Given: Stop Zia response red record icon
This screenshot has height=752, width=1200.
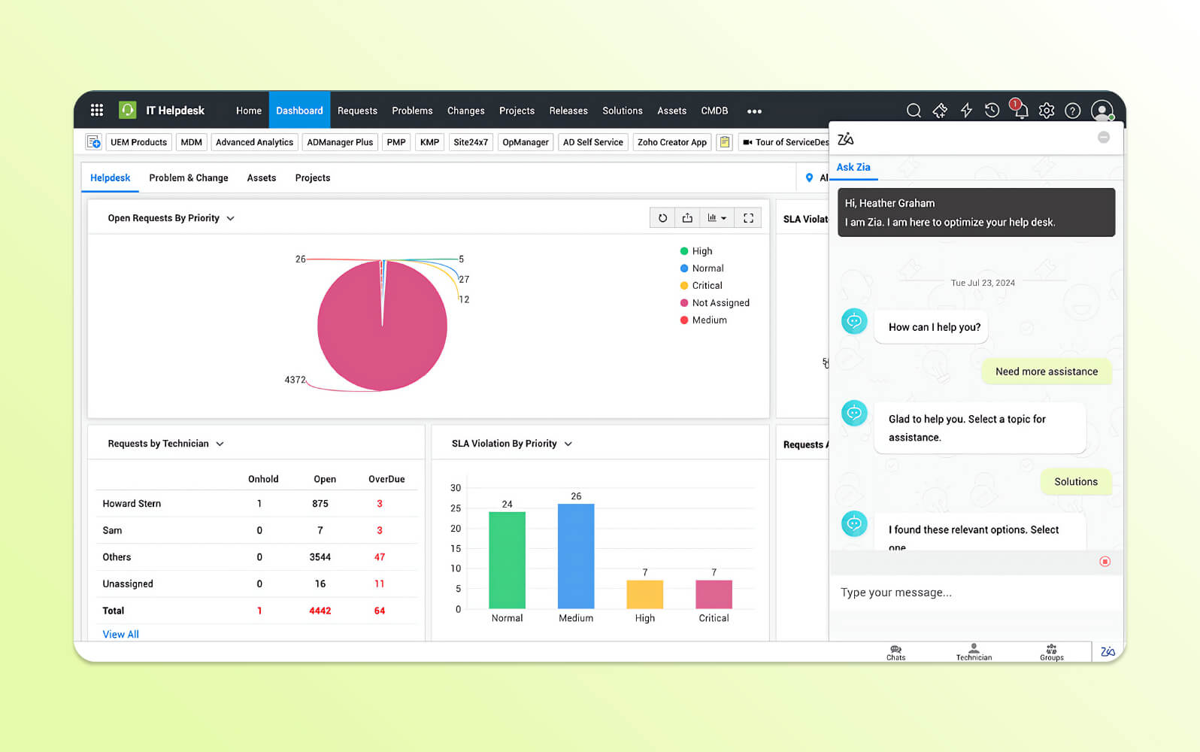Looking at the screenshot, I should [1105, 562].
